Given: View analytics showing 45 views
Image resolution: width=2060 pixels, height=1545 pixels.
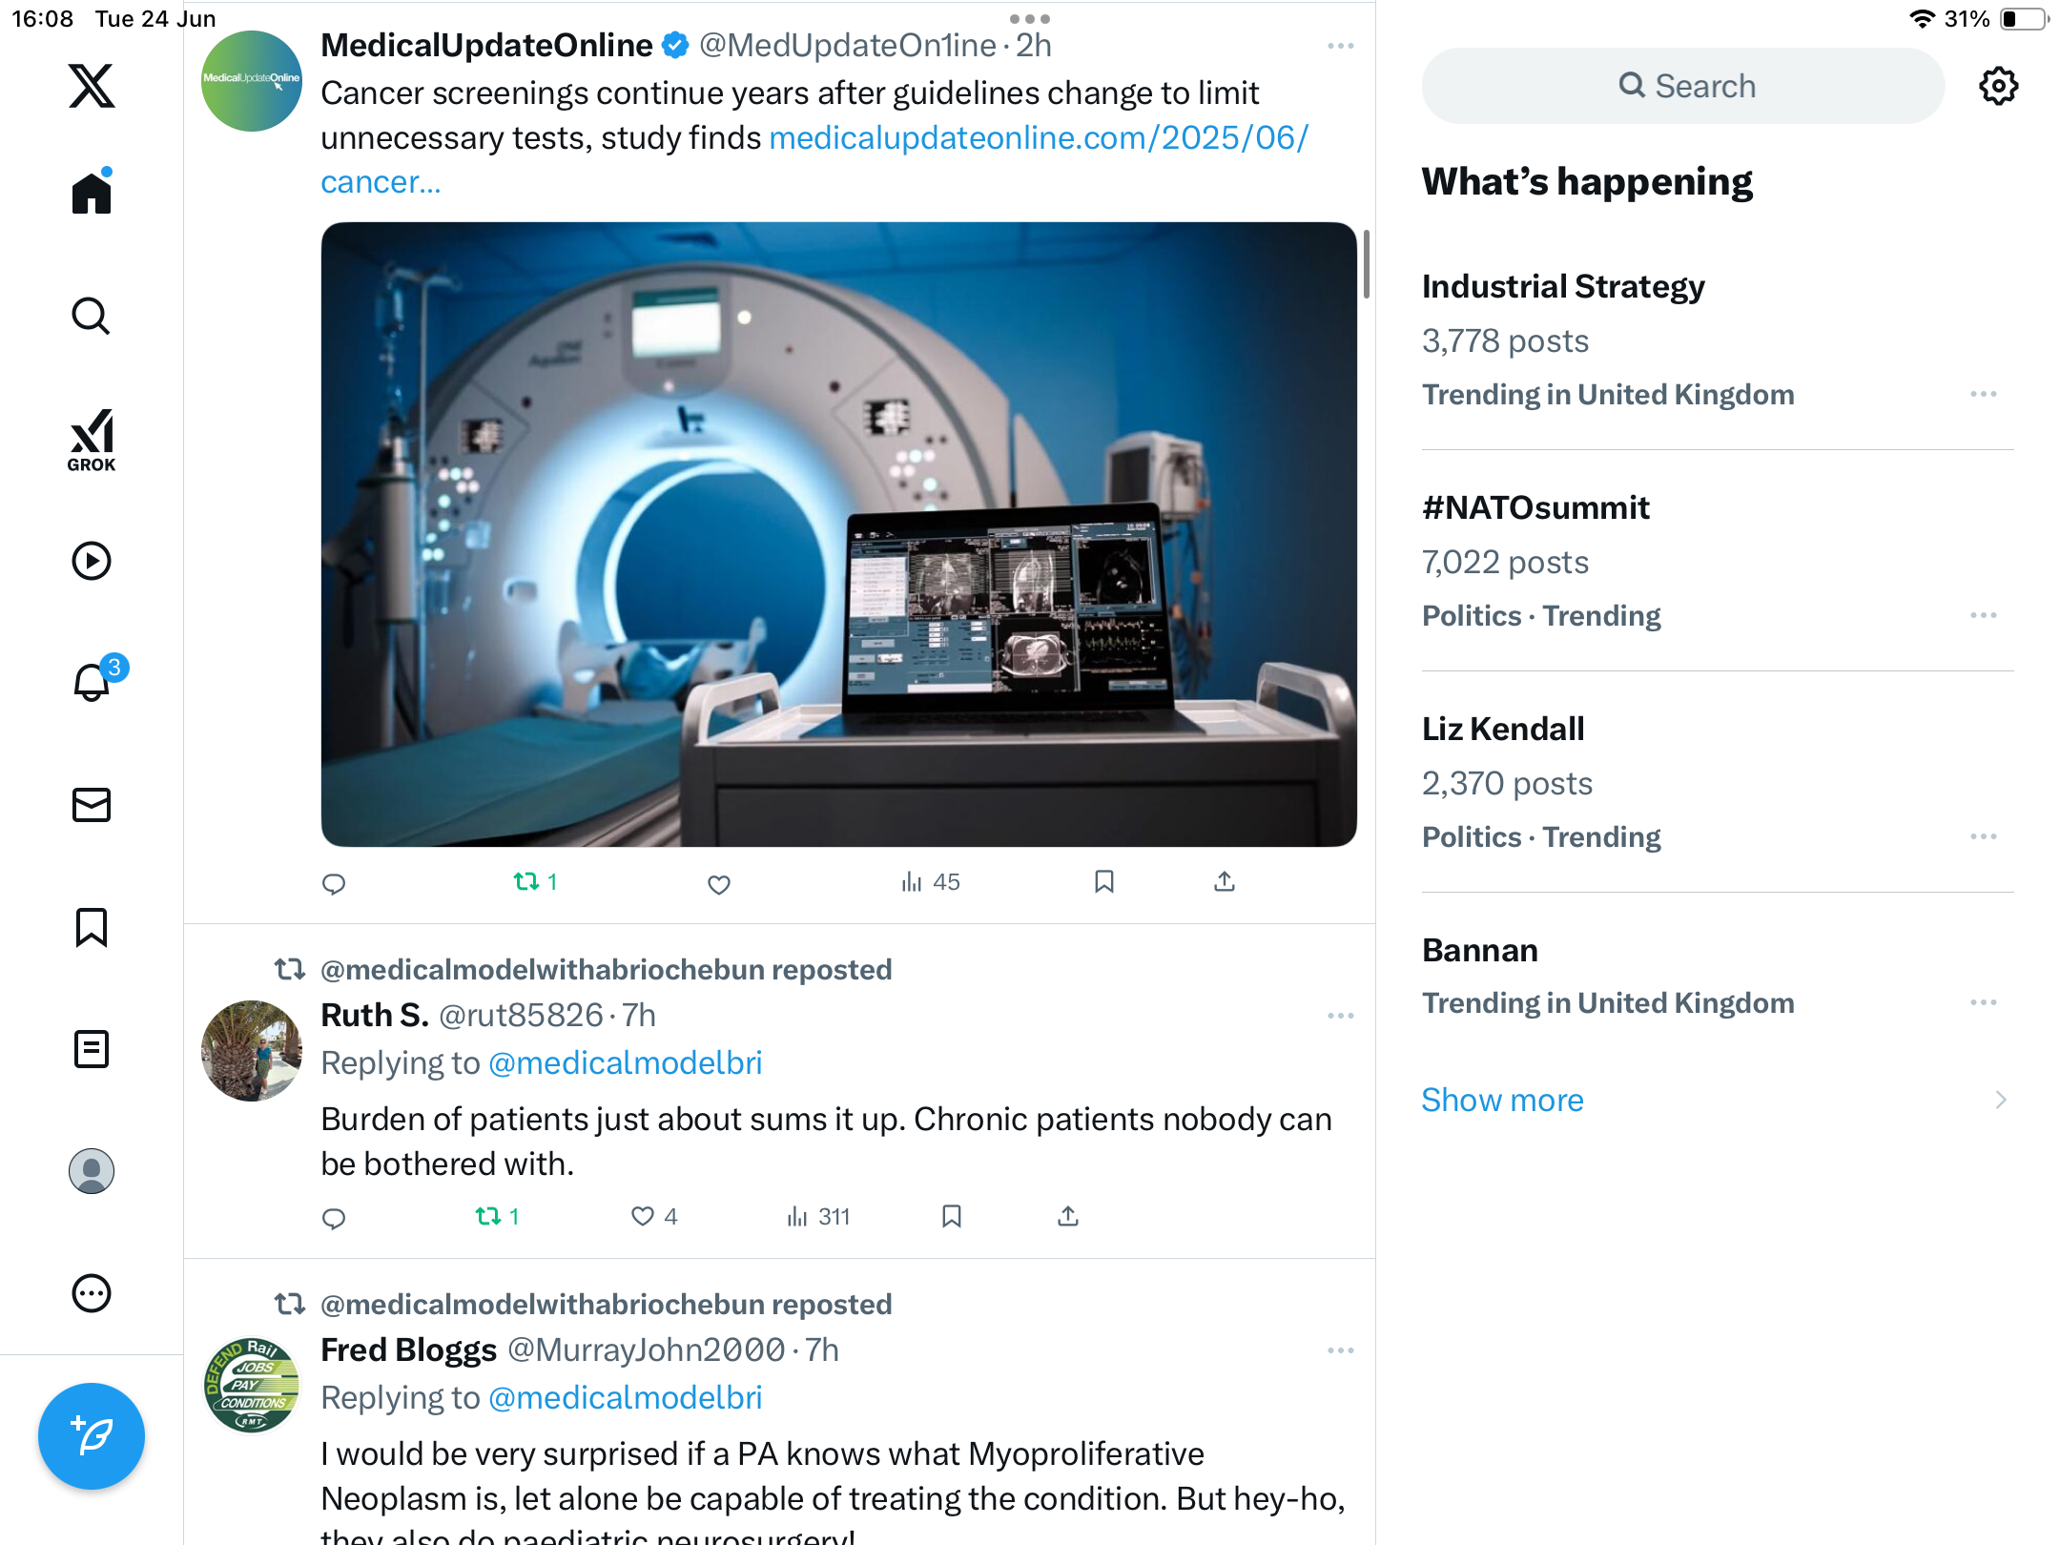Looking at the screenshot, I should tap(931, 882).
